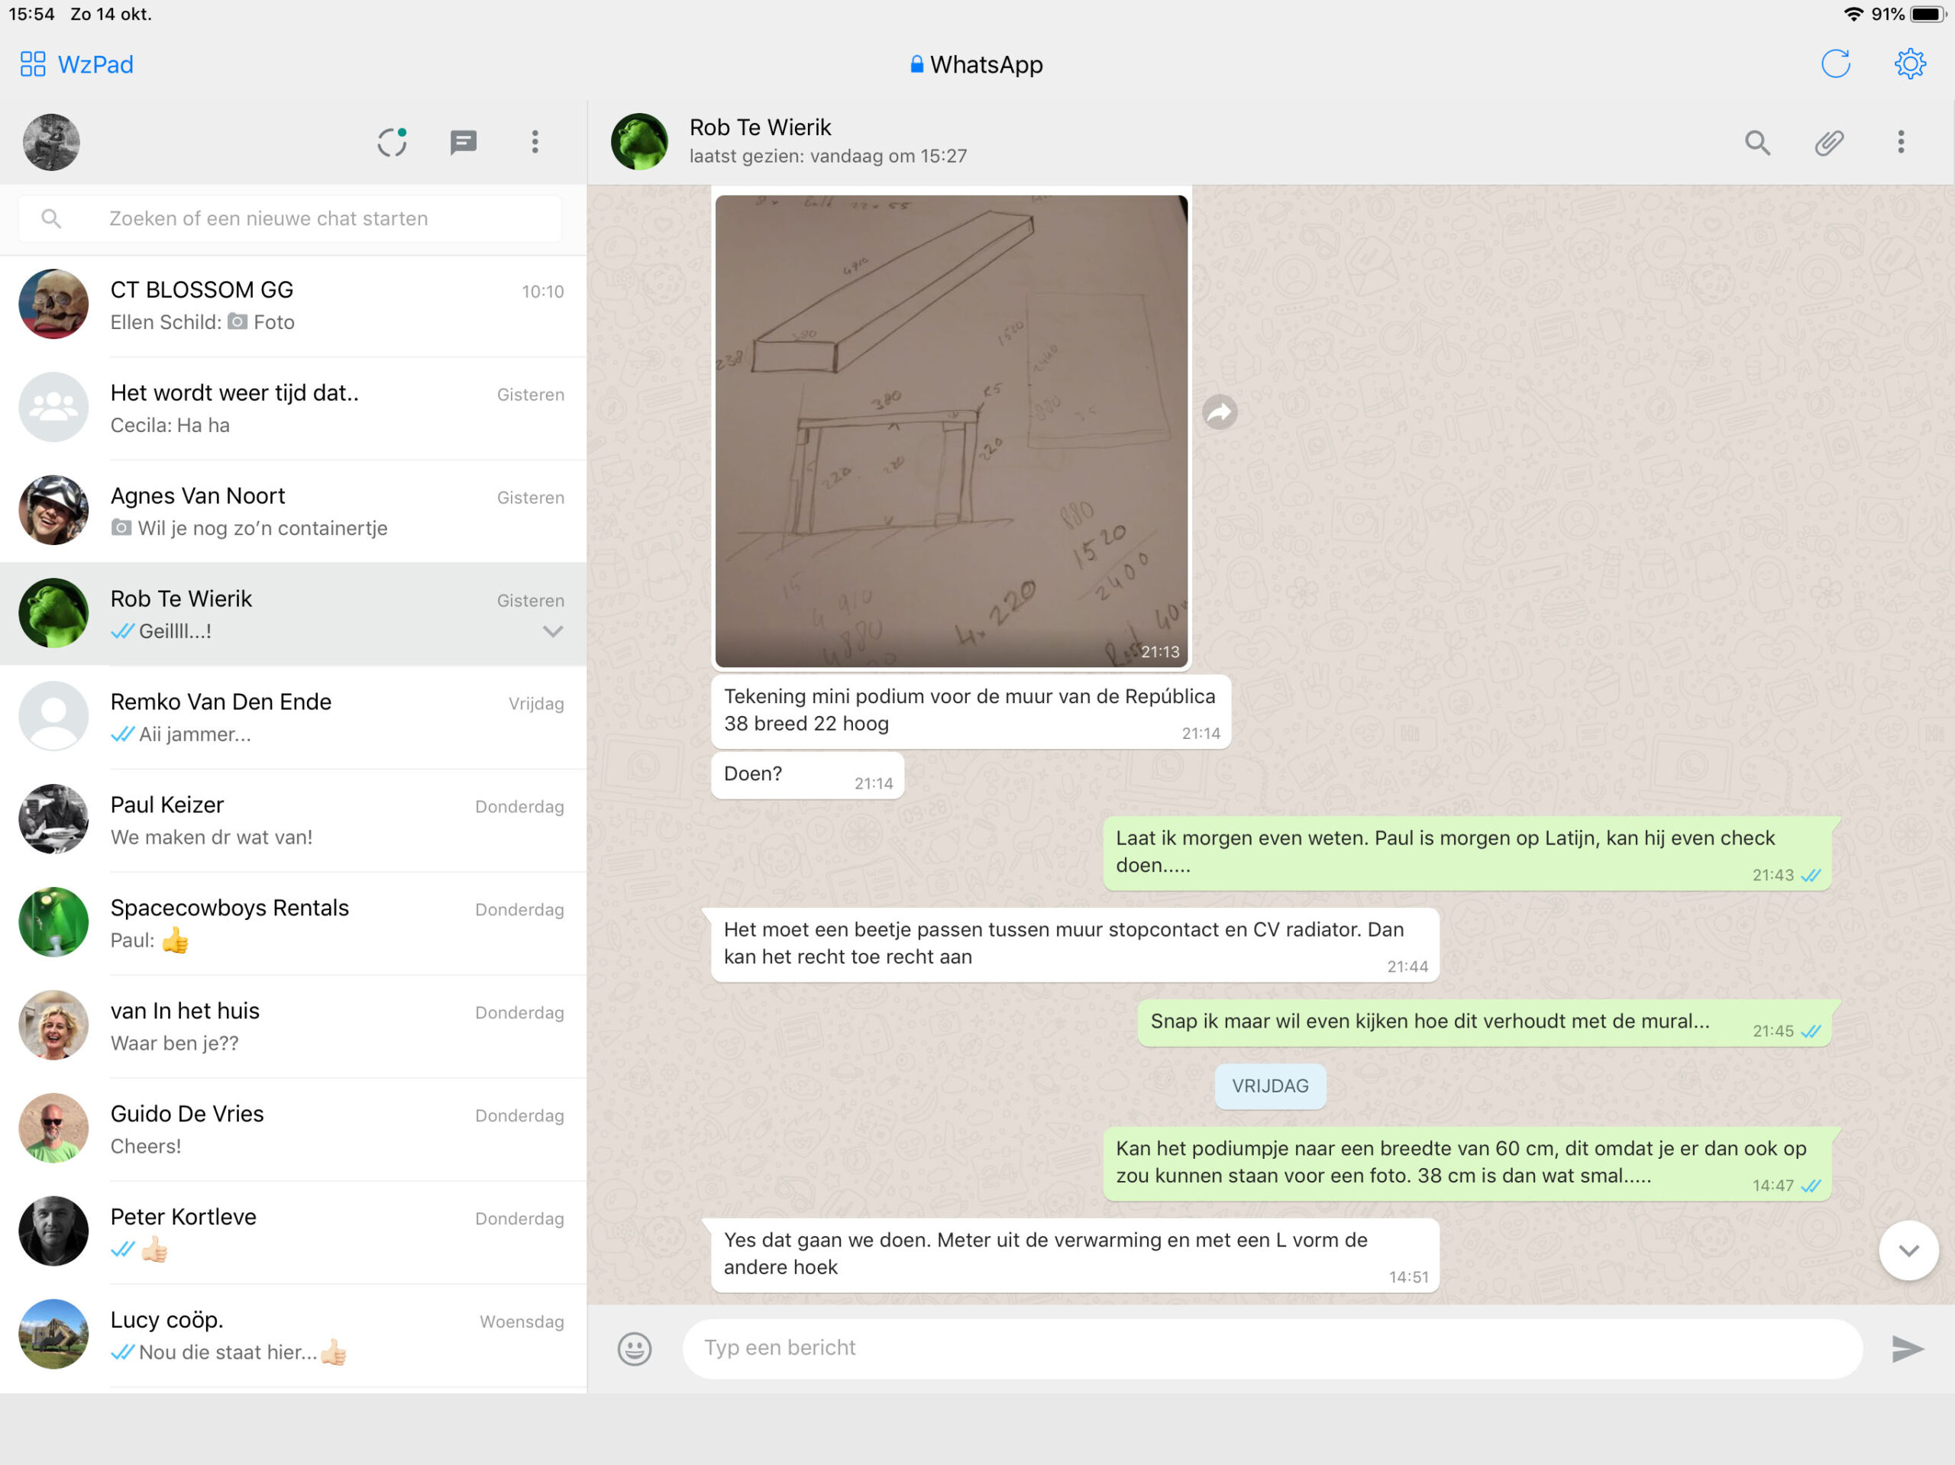1955x1465 pixels.
Task: Forward the sketch image with arrow icon
Action: (1220, 411)
